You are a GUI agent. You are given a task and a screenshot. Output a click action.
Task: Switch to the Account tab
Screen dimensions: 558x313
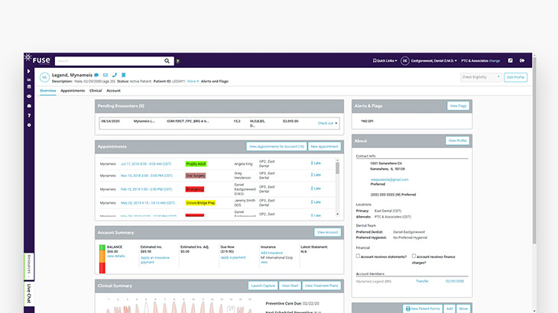click(113, 91)
